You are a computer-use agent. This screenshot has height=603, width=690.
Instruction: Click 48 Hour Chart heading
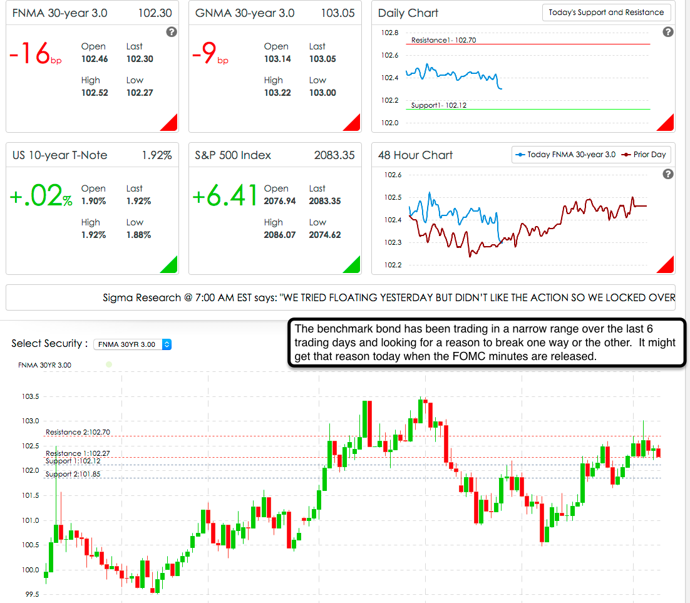pyautogui.click(x=415, y=155)
